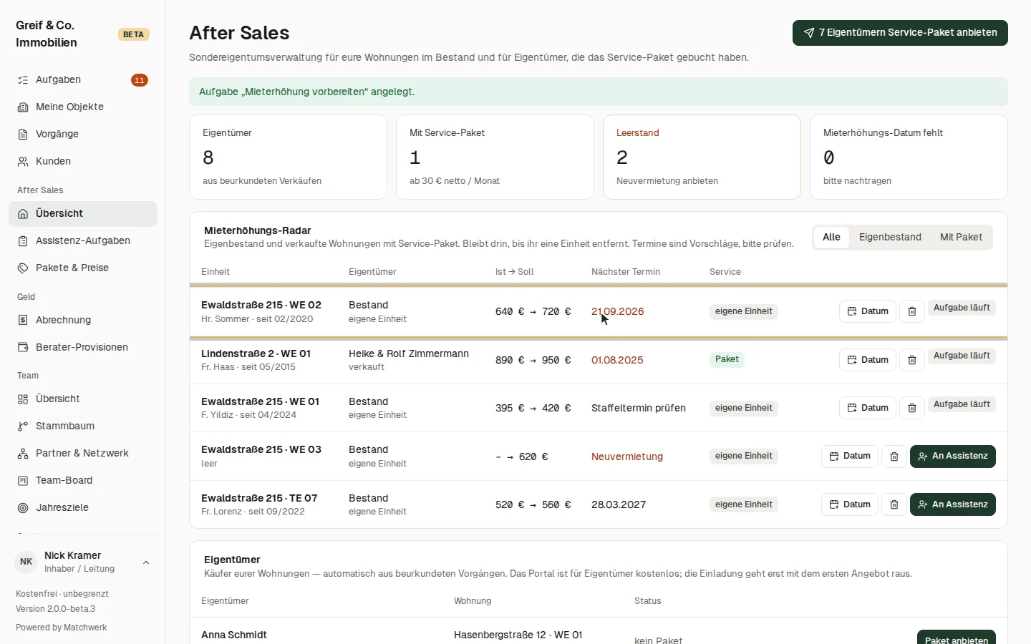Screen dimensions: 1031x644
Task: Send Ewaldstraße 215 · WE 03 An Assistenz
Action: point(952,457)
